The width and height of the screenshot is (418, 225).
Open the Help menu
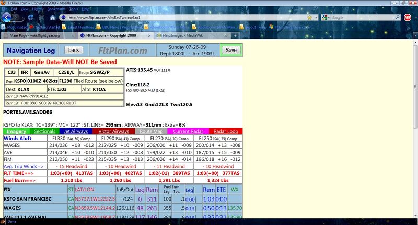pyautogui.click(x=86, y=9)
